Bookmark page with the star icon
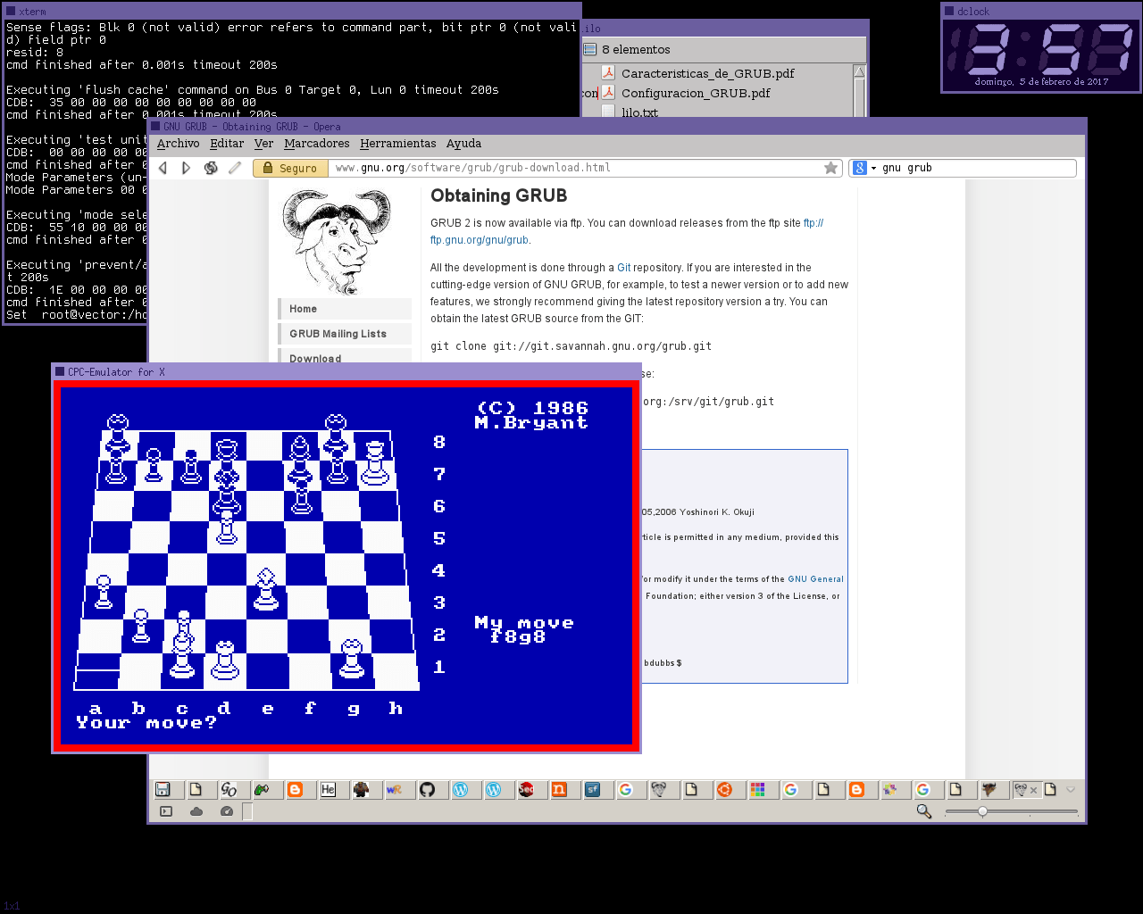 point(830,168)
